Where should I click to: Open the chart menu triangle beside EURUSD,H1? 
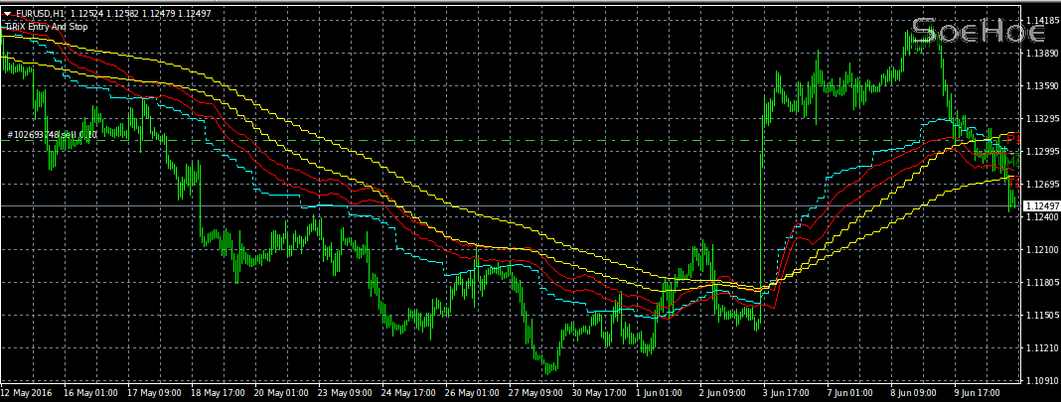tap(8, 13)
